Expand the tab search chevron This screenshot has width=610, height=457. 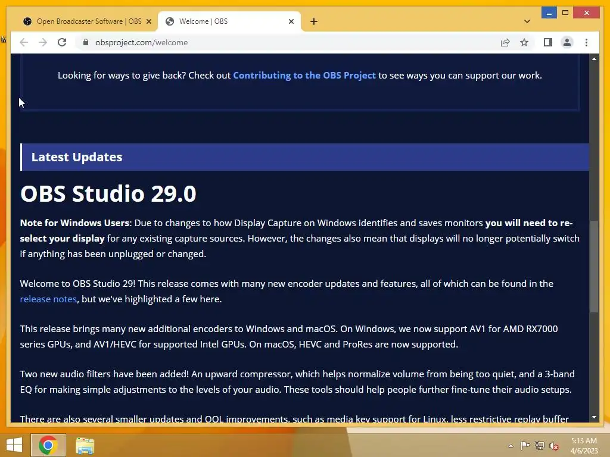click(x=527, y=21)
